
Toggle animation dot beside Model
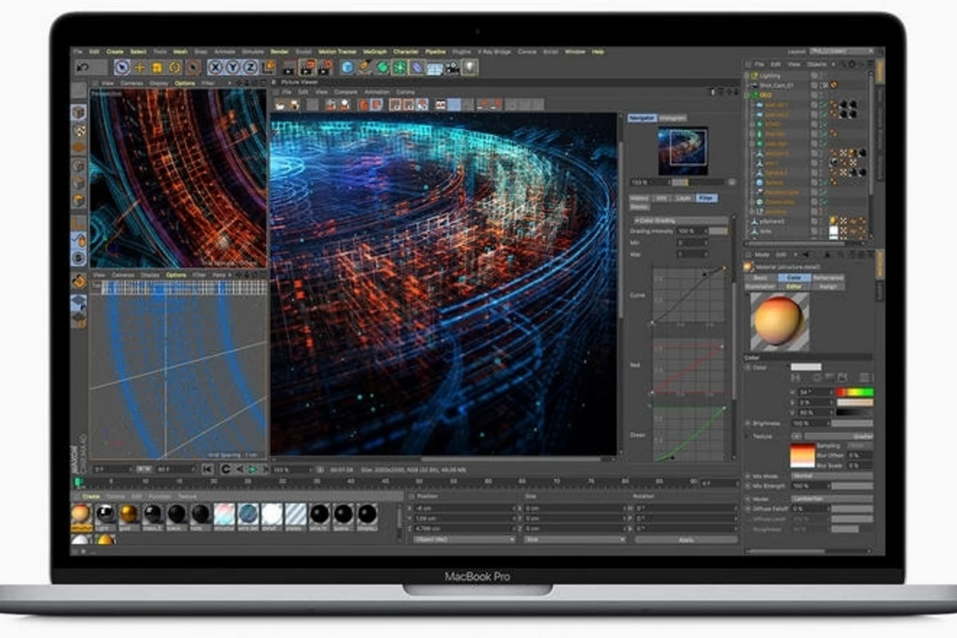(x=748, y=499)
